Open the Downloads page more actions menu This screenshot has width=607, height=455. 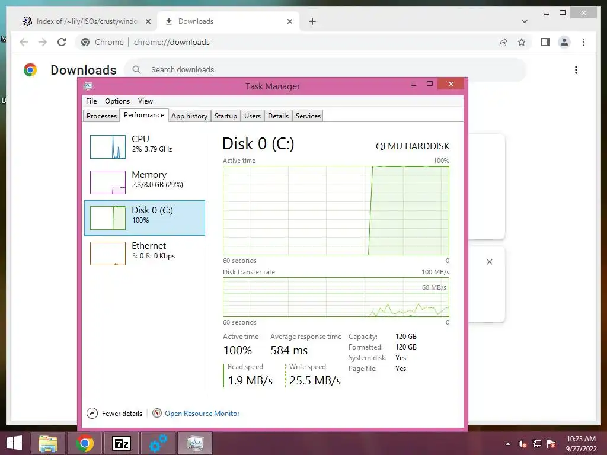click(576, 70)
